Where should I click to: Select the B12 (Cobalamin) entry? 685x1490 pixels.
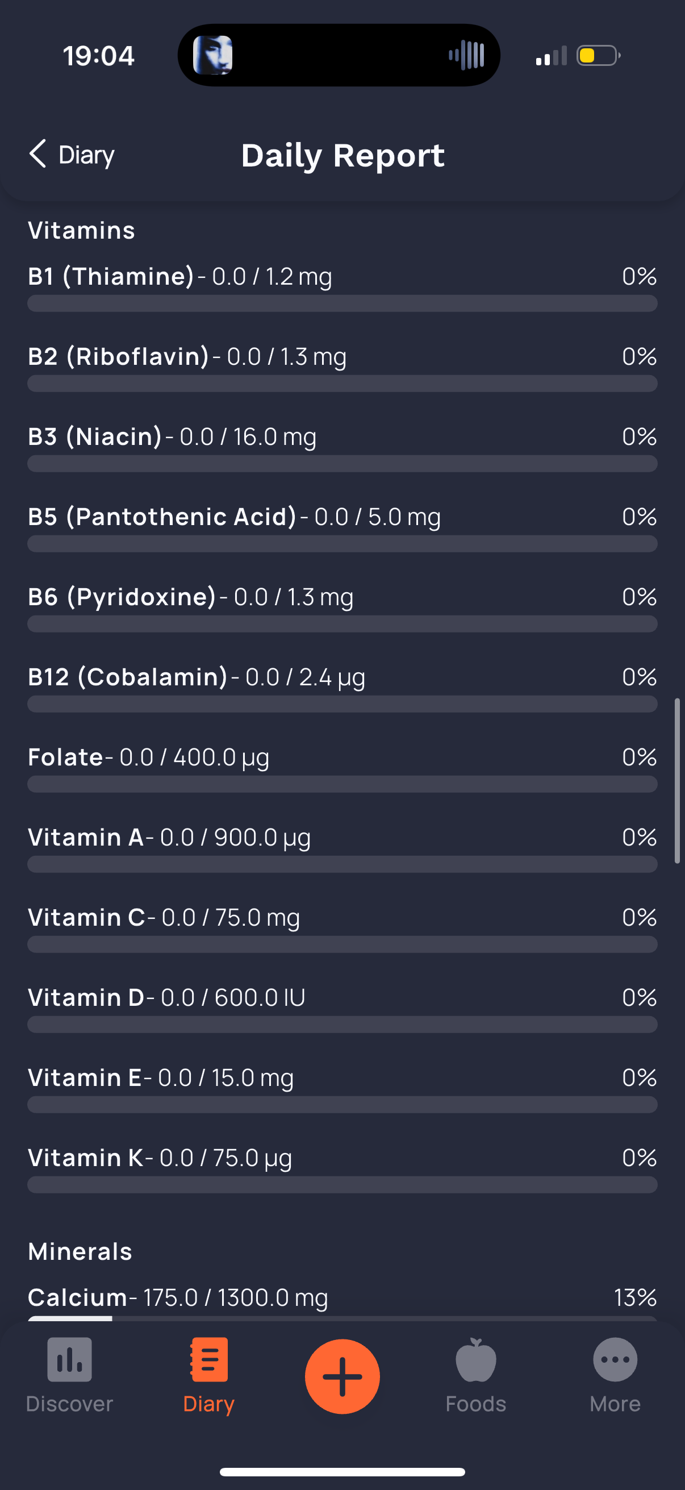(x=342, y=688)
